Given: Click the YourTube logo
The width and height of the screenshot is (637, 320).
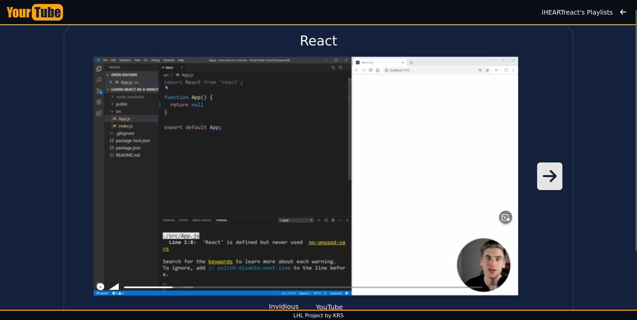Looking at the screenshot, I should [35, 12].
